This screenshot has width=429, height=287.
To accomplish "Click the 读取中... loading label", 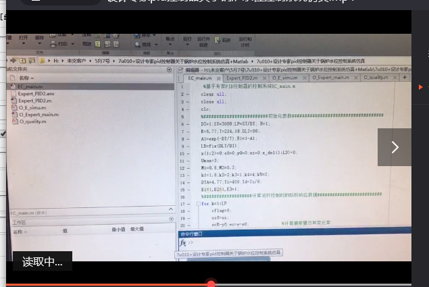I will [x=43, y=261].
